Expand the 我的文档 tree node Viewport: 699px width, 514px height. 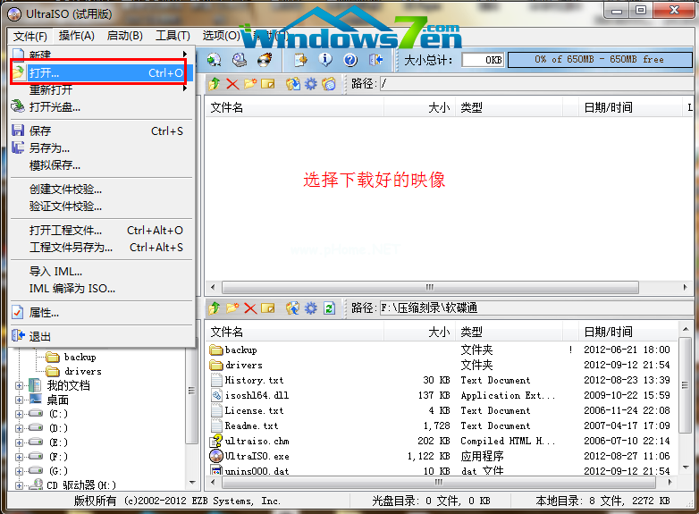coord(20,385)
